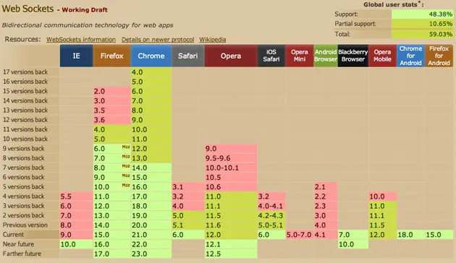This screenshot has width=456, height=263.
Task: Click the Android Browser column header
Action: pos(326,56)
